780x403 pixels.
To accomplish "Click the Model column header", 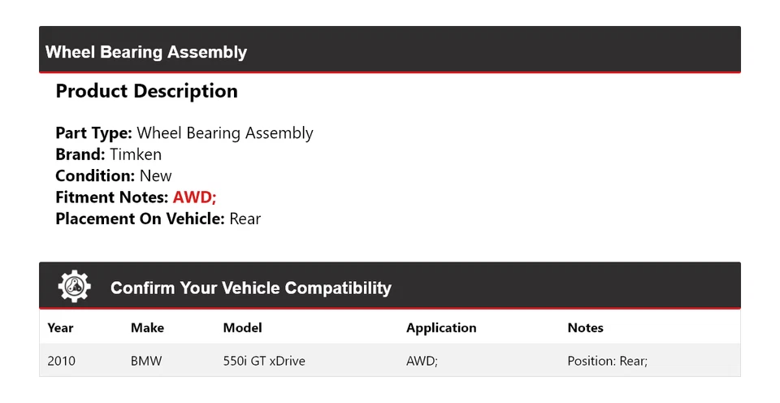I will (242, 328).
